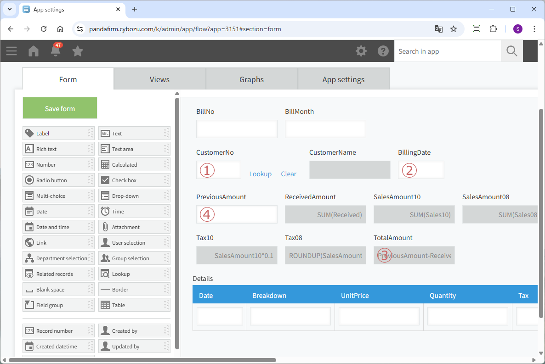Open the settings gear icon
Image resolution: width=545 pixels, height=364 pixels.
pyautogui.click(x=361, y=51)
